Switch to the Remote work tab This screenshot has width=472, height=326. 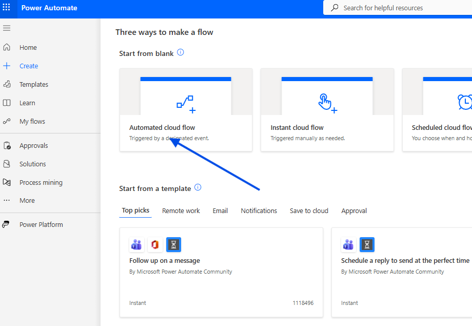coord(181,210)
